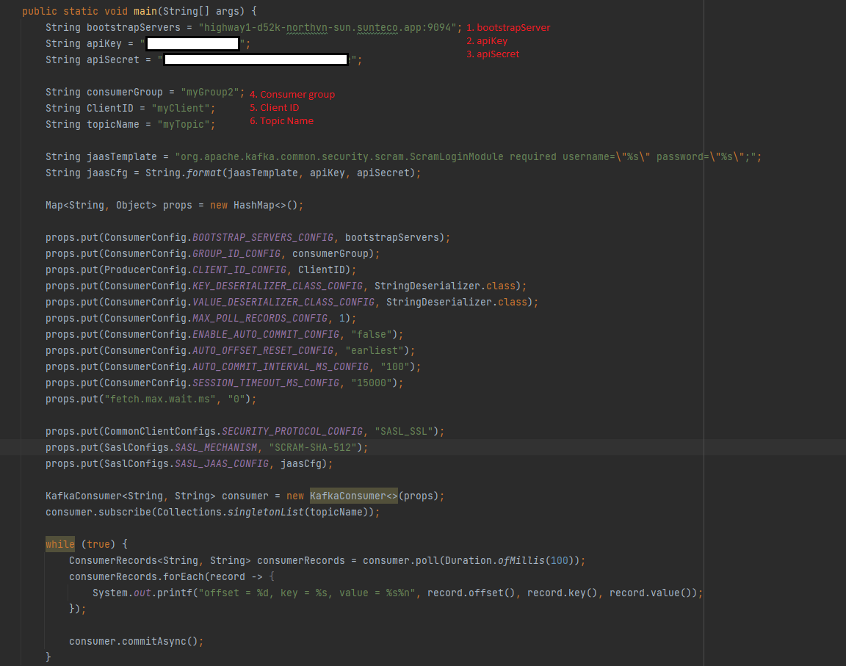Click the record.offset() argument
The image size is (846, 666).
[x=471, y=593]
